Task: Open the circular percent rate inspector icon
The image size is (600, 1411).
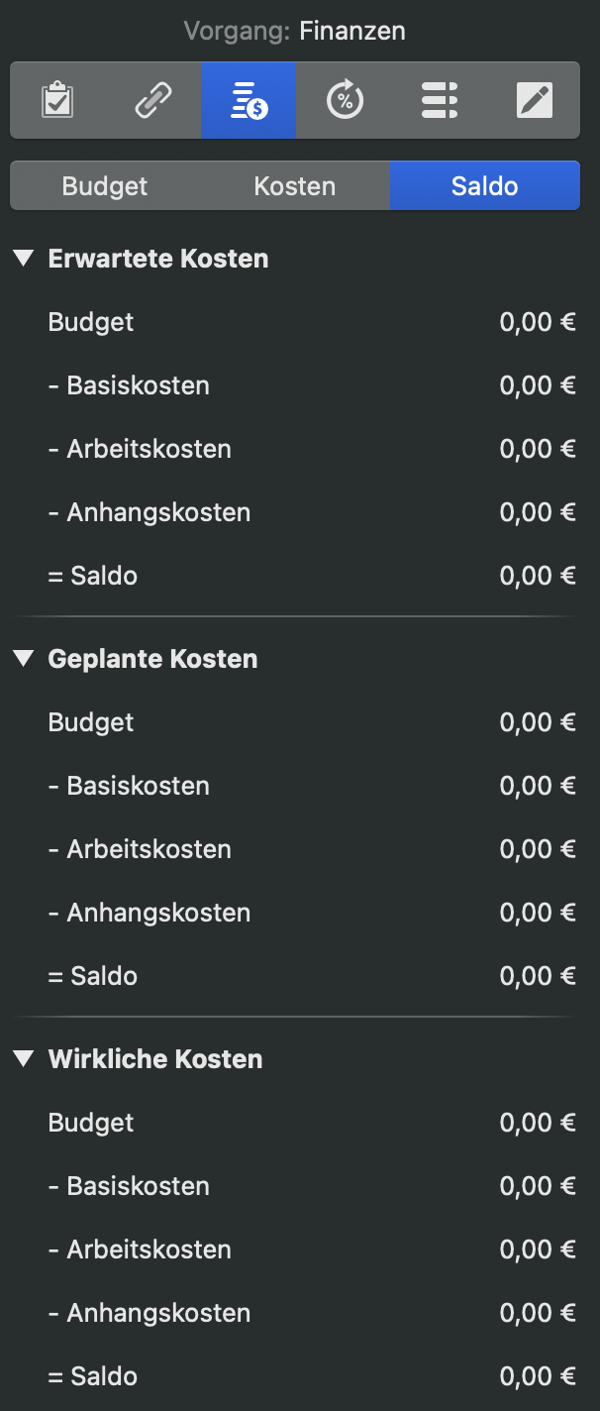Action: [345, 100]
